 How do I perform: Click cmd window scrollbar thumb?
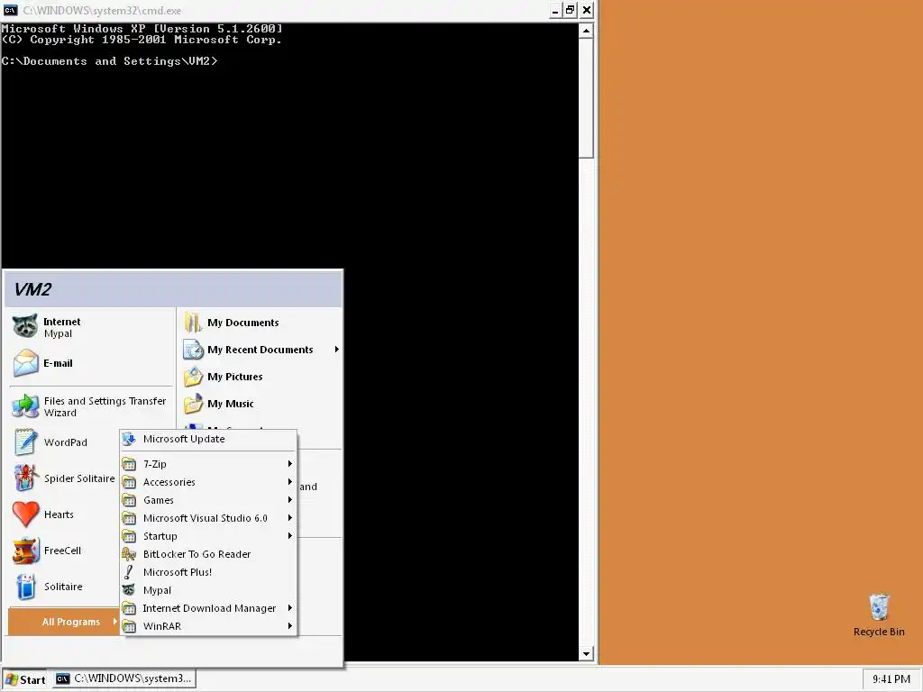coord(586,98)
